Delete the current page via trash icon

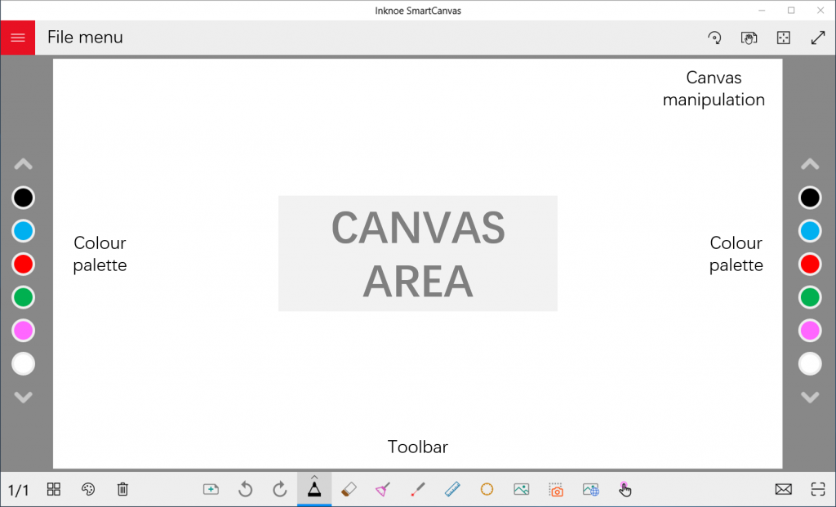[122, 489]
